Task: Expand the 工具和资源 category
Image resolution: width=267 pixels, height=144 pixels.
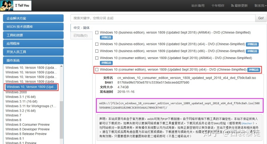Action: tap(33, 35)
